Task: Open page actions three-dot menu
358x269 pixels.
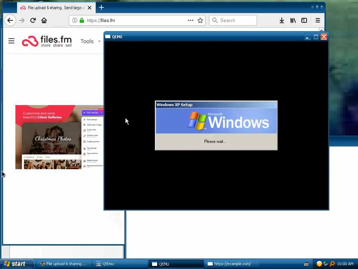Action: coord(191,20)
